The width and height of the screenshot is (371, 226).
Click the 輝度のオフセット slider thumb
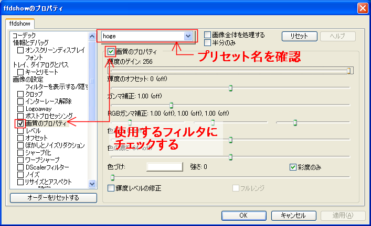tap(230, 88)
